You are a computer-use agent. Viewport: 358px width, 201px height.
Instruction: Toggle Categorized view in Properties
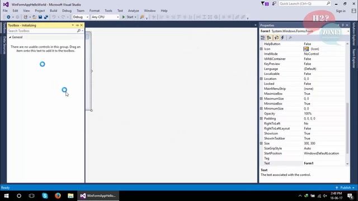point(263,37)
